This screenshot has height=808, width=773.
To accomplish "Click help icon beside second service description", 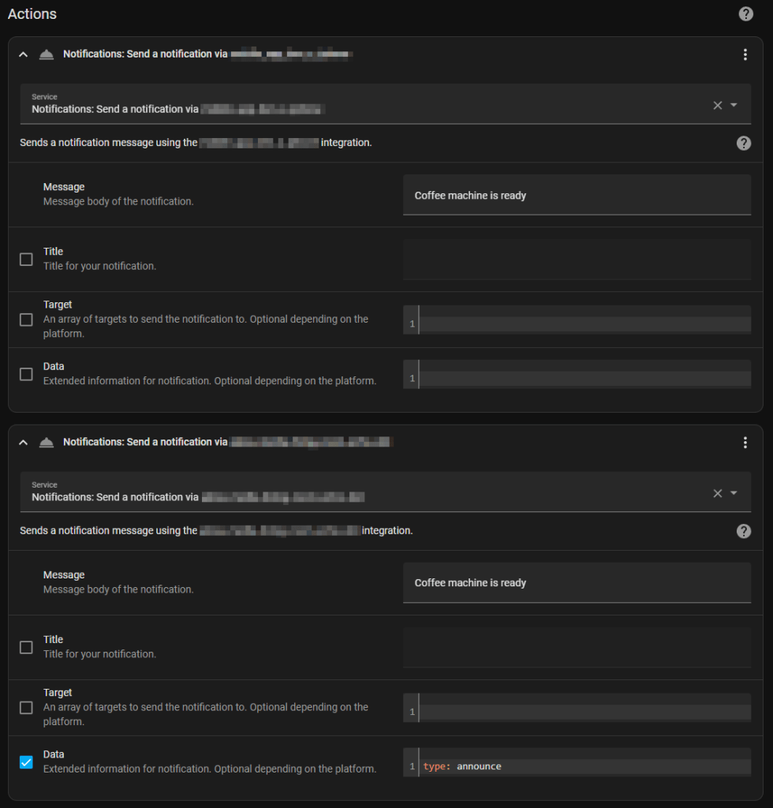I will click(x=743, y=531).
